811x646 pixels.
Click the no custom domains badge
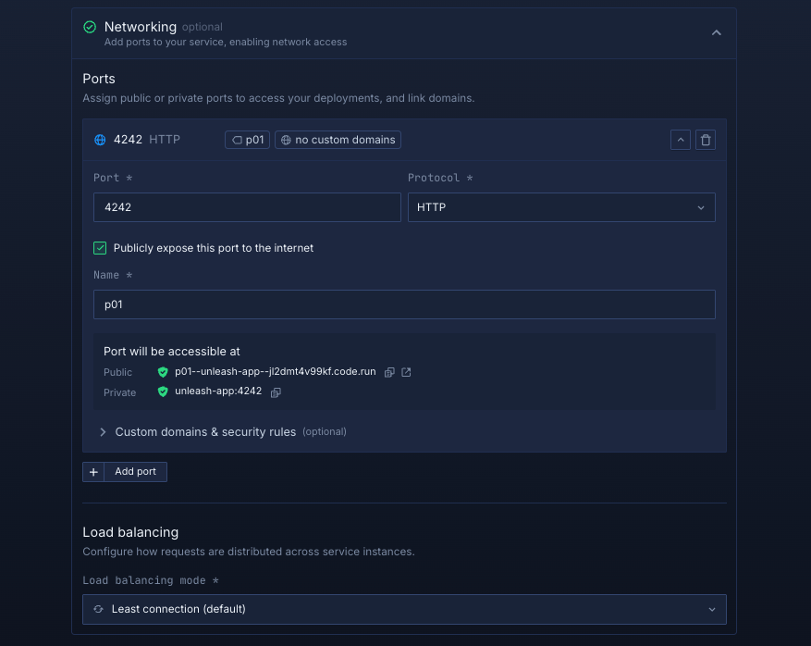(x=338, y=140)
